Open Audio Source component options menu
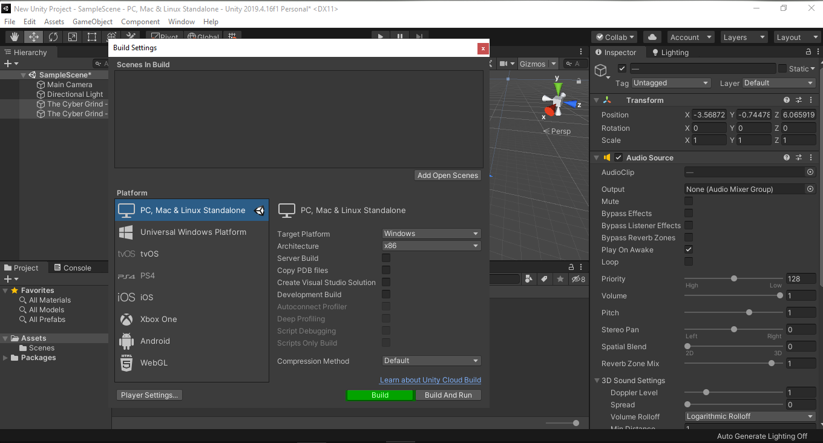 click(x=811, y=157)
